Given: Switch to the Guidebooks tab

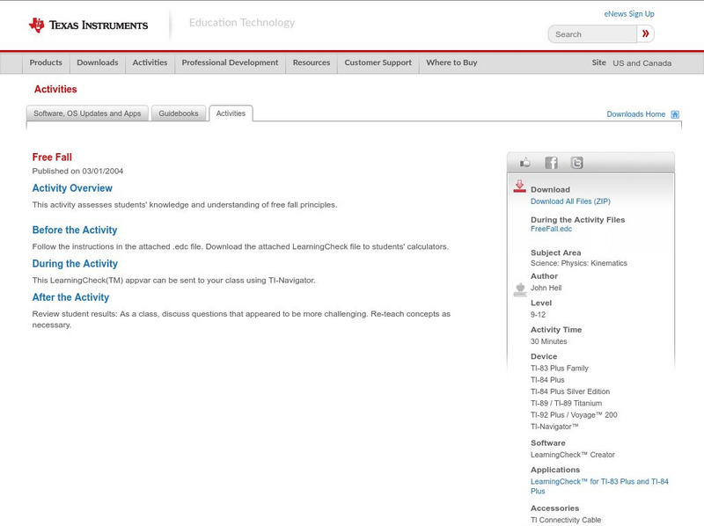Looking at the screenshot, I should pos(179,113).
